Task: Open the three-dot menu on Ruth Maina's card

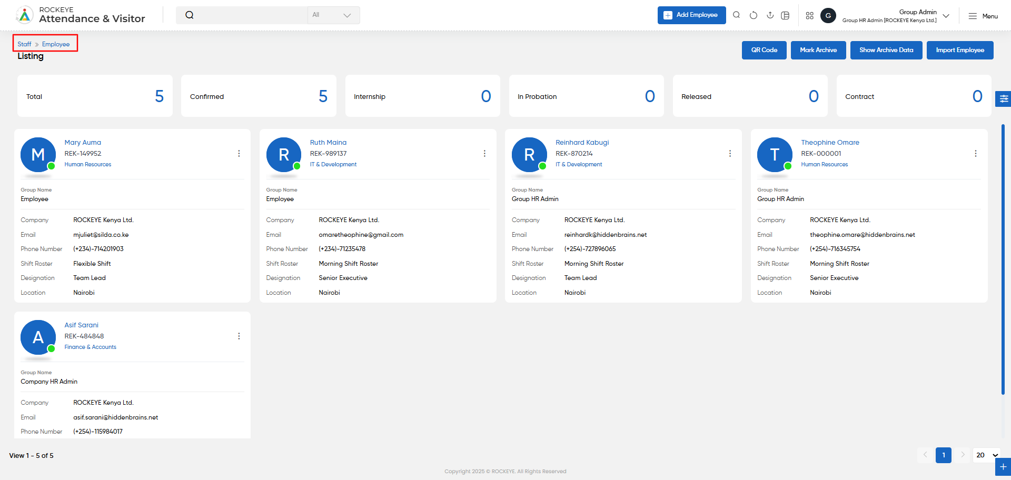Action: [x=484, y=154]
